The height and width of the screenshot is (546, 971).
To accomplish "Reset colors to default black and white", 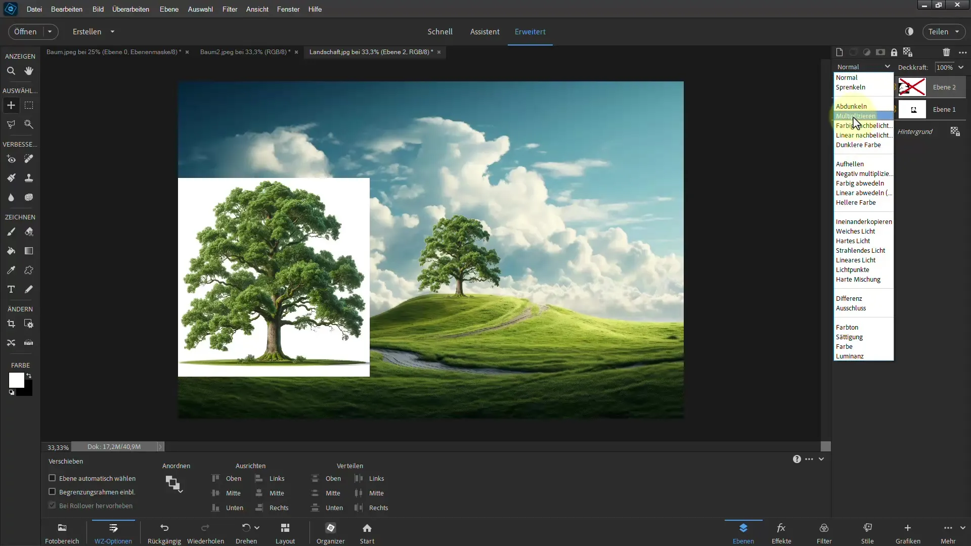I will coord(11,392).
